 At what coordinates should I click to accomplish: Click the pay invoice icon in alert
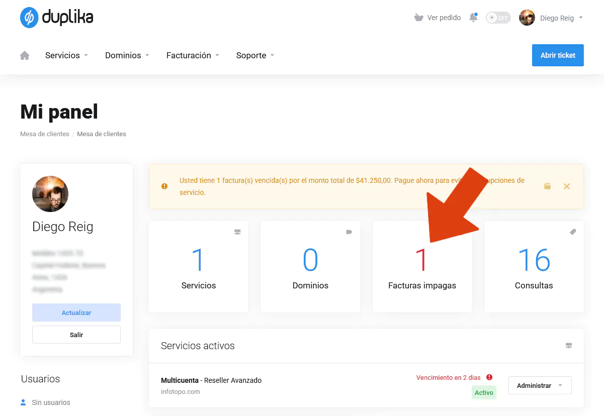tap(547, 186)
